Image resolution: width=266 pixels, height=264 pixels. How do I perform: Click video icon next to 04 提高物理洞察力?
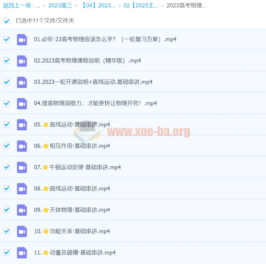point(22,103)
